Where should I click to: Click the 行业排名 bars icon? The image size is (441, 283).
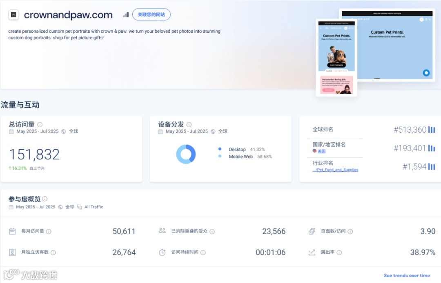click(432, 167)
